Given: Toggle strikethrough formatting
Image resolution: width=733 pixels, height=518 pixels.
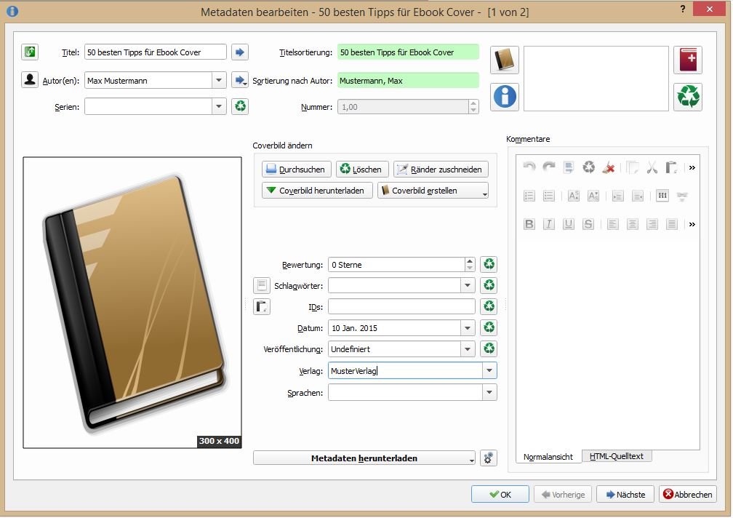Looking at the screenshot, I should pyautogui.click(x=588, y=224).
